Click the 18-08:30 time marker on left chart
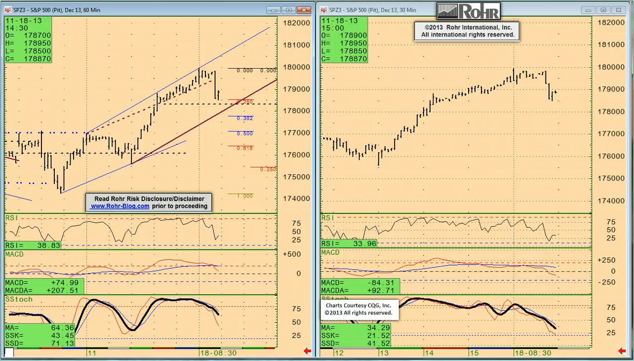The height and width of the screenshot is (361, 634). point(219,353)
